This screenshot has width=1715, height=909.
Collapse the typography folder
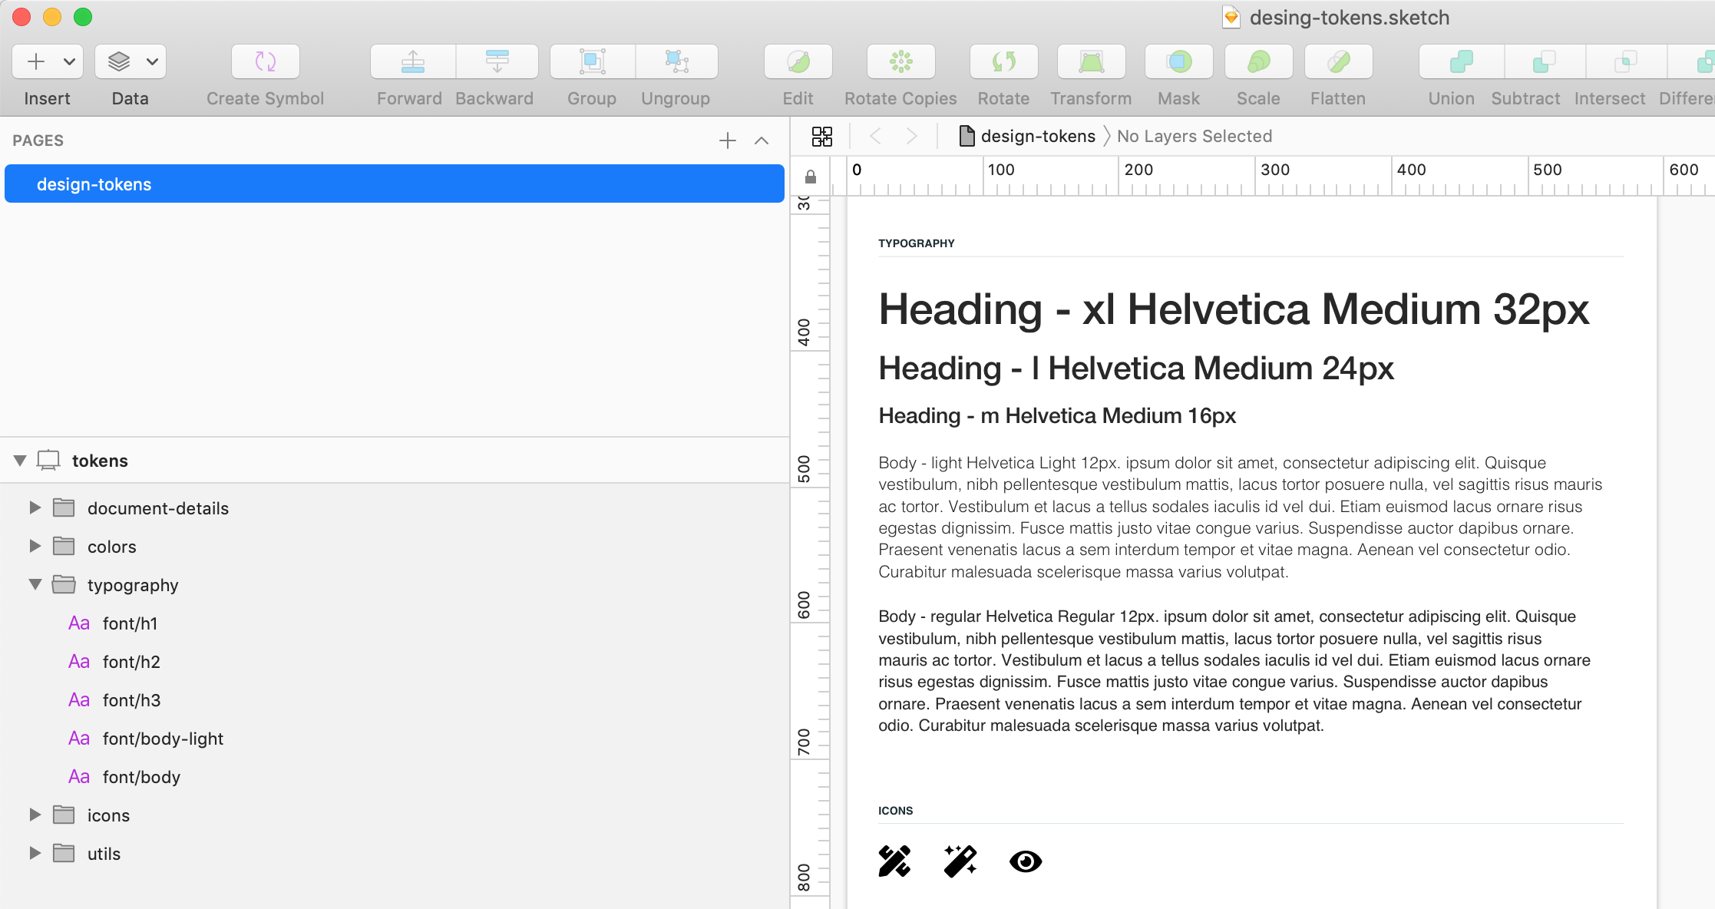click(35, 585)
